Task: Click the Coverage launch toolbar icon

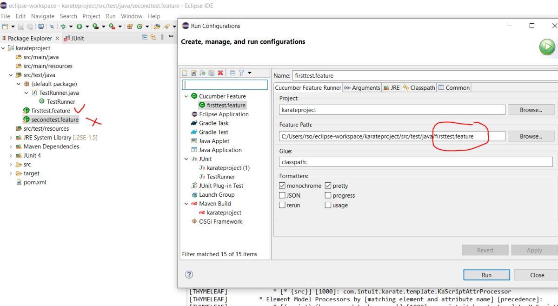Action: pos(95,27)
